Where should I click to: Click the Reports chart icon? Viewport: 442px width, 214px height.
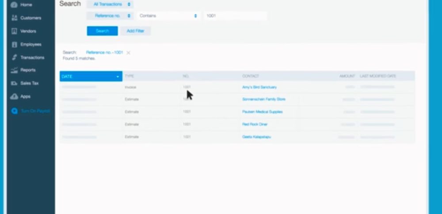coord(14,70)
